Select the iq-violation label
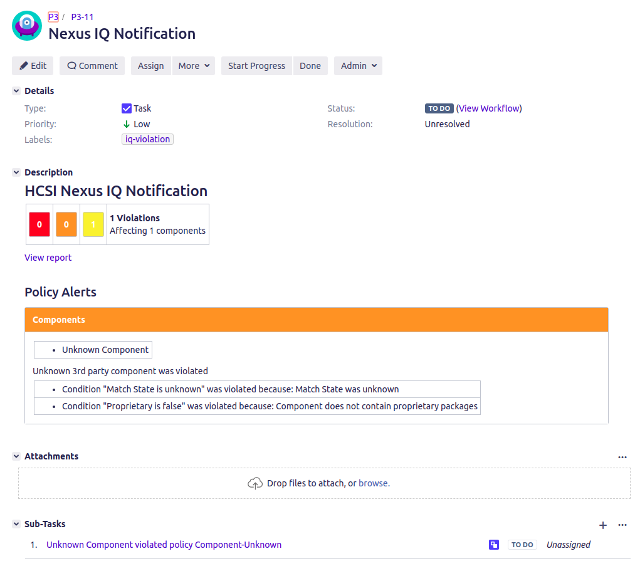This screenshot has width=635, height=566. [x=147, y=139]
